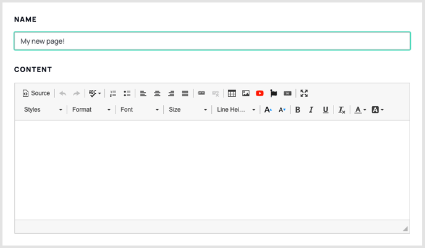The height and width of the screenshot is (248, 425).
Task: Toggle underline formatting
Action: (x=326, y=110)
